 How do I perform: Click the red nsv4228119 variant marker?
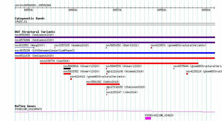tap(187, 74)
